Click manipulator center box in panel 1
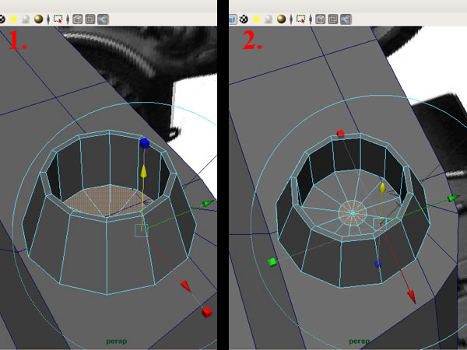Image resolution: width=467 pixels, height=350 pixels. coord(141,231)
